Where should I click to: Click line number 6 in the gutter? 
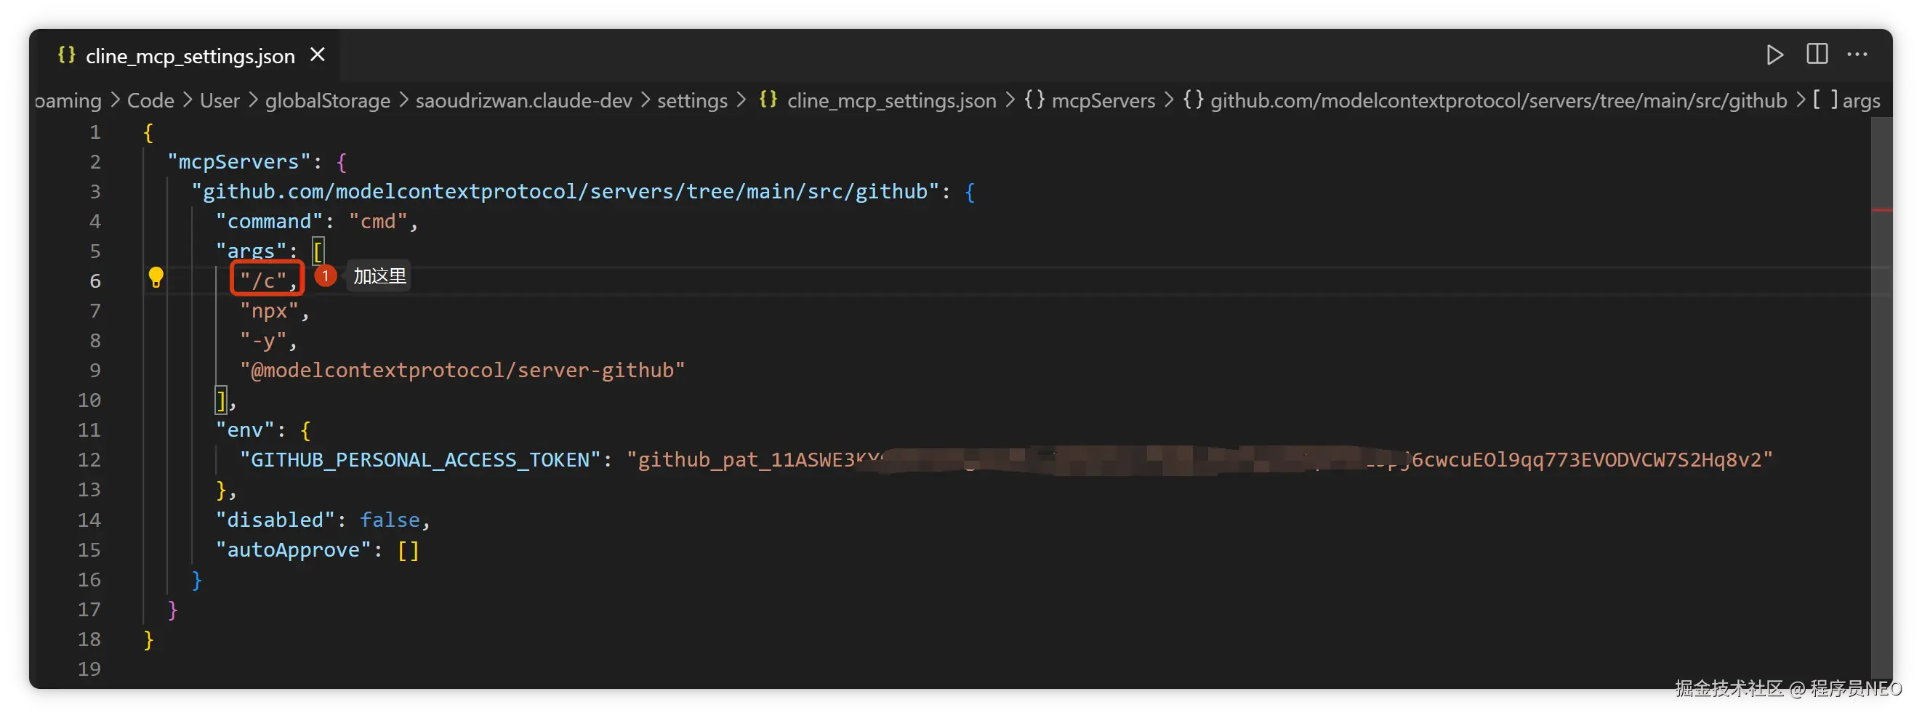click(95, 281)
